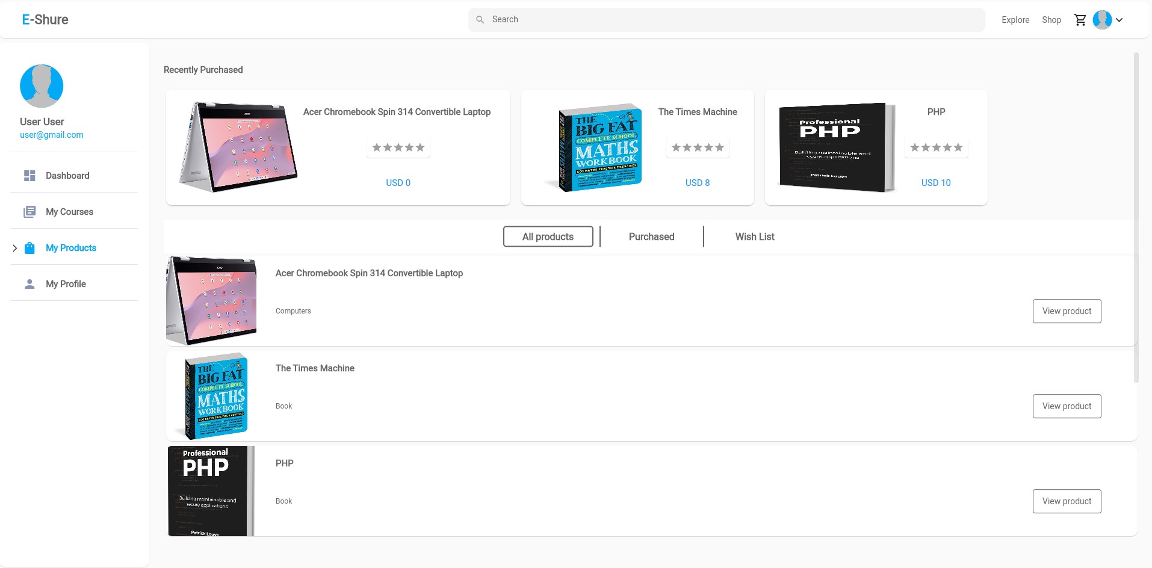Viewport: 1152px width, 568px height.
Task: Click the My Profile person icon
Action: 29,284
